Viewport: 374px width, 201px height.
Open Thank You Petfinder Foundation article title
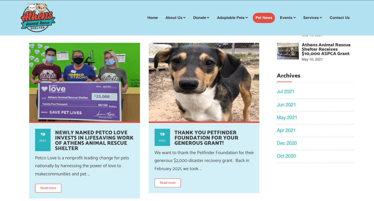(206, 138)
